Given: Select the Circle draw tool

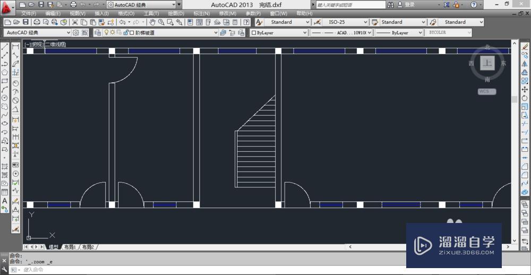Looking at the screenshot, I should point(5,98).
